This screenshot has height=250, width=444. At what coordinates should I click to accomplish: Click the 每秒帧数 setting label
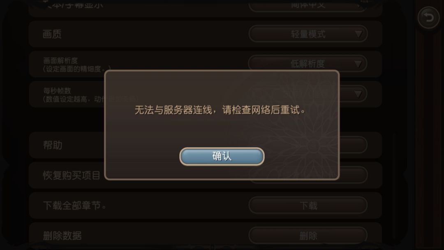[57, 90]
